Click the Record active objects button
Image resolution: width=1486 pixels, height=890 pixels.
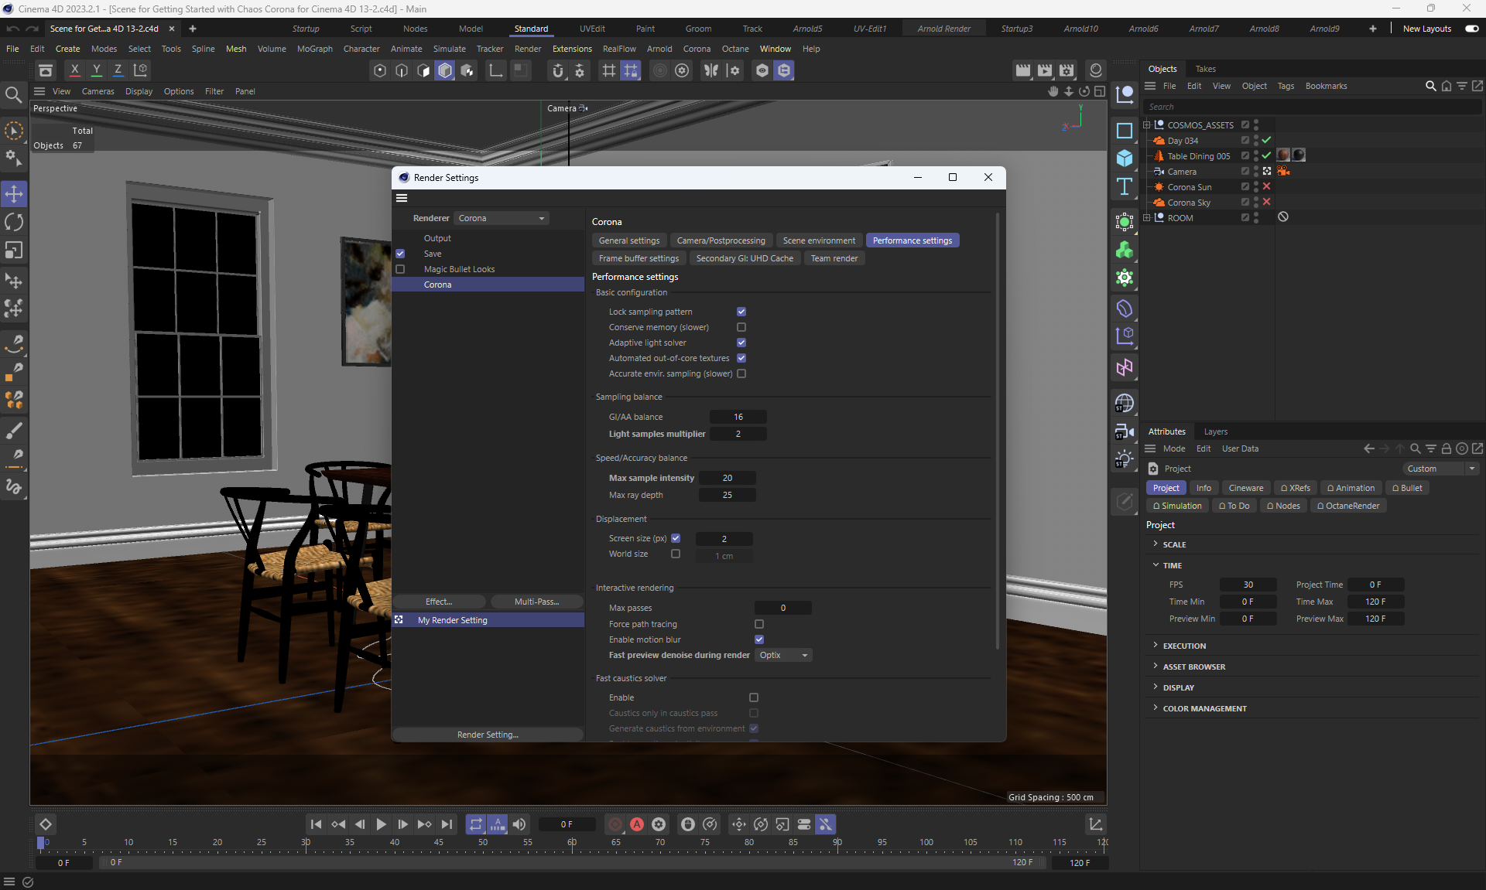pyautogui.click(x=615, y=824)
